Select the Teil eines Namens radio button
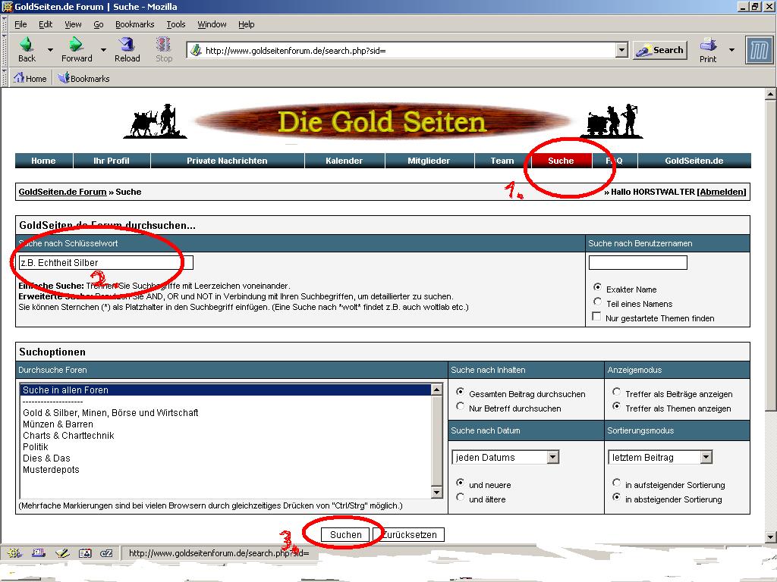The width and height of the screenshot is (777, 582). pyautogui.click(x=598, y=302)
